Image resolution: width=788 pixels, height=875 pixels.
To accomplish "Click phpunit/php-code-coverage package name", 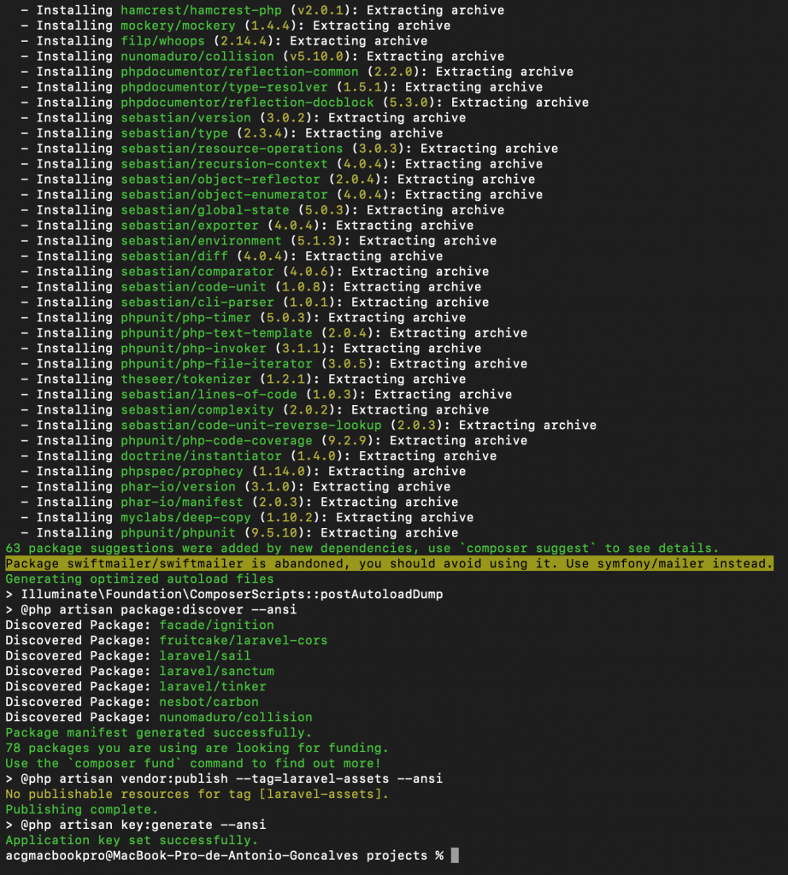I will tap(216, 440).
